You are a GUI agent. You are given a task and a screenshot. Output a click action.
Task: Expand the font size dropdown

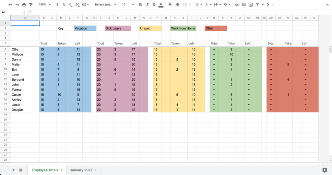[128, 5]
